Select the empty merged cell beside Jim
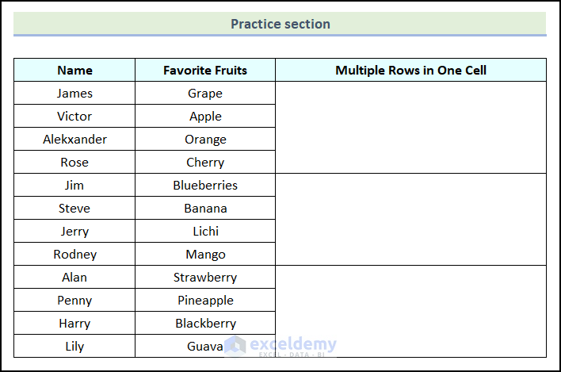The width and height of the screenshot is (561, 372). pos(410,219)
